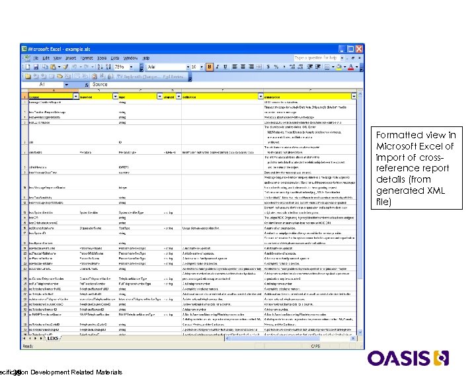Viewport: 476px width, 381px height.
Task: Apply Currency dollar style
Action: coord(268,67)
